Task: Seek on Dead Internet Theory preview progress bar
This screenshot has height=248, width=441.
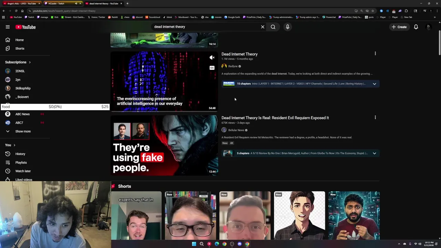Action: point(164,111)
